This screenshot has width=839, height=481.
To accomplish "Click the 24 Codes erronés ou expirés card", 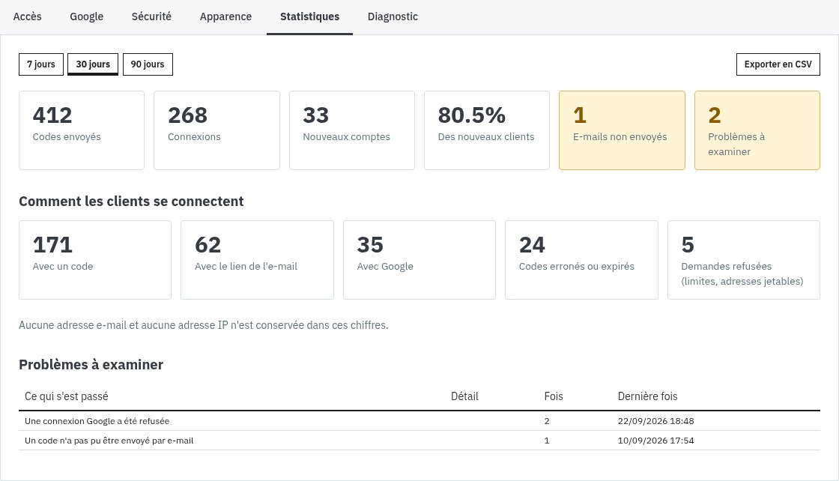I will coord(581,260).
